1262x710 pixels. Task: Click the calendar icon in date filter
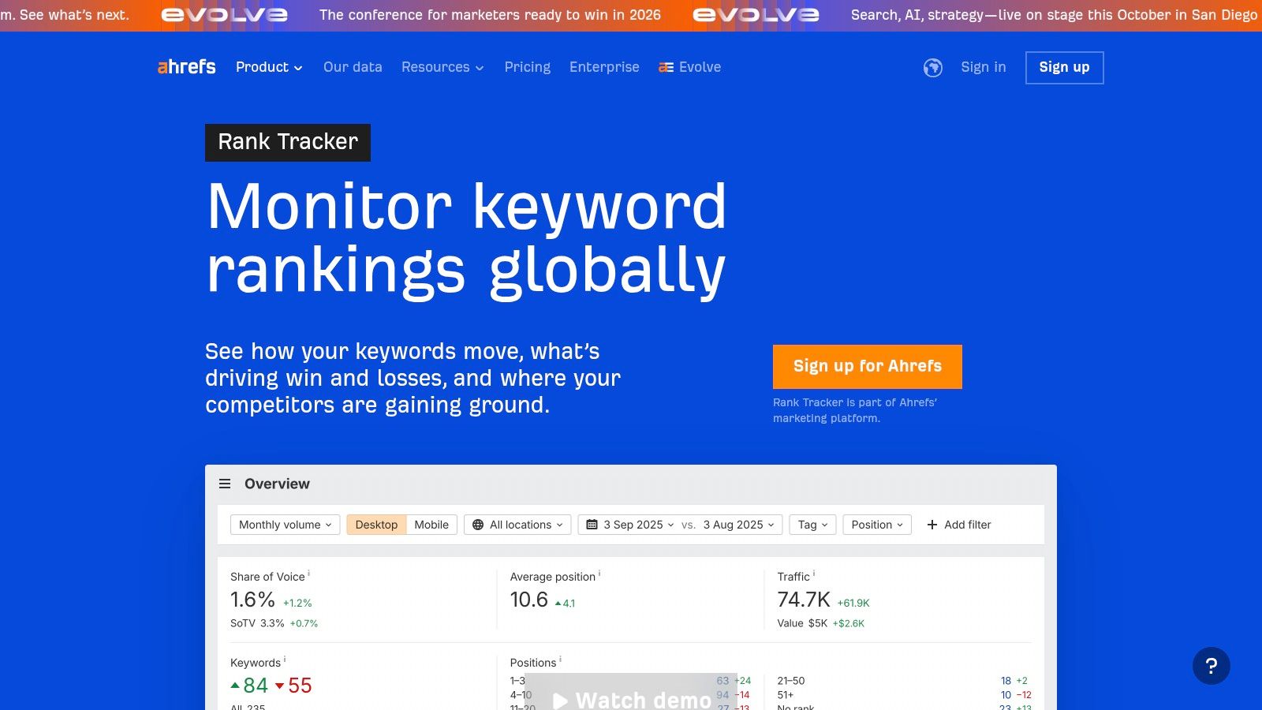(x=592, y=525)
